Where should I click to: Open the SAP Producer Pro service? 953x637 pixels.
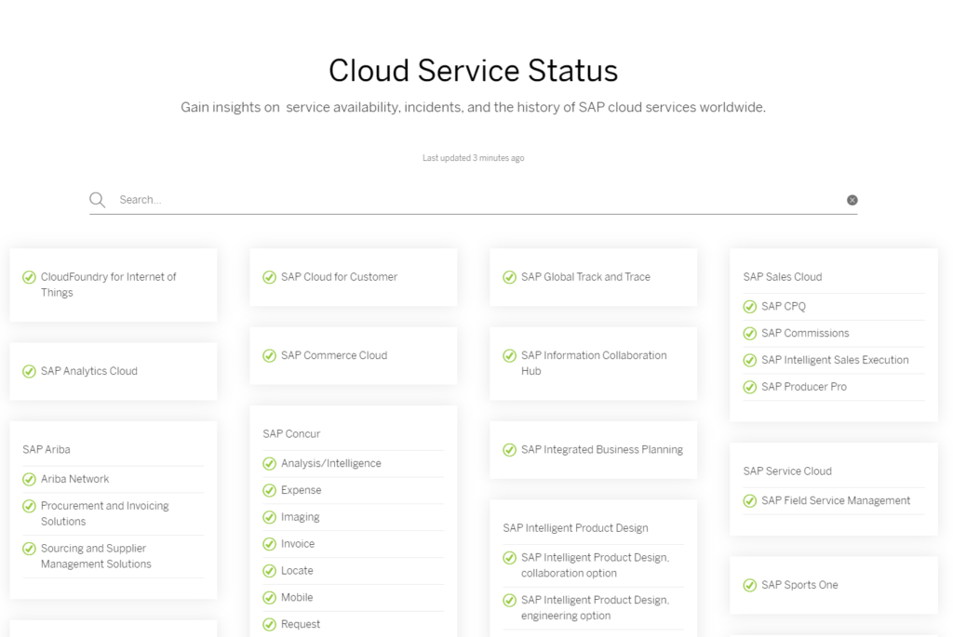point(804,386)
